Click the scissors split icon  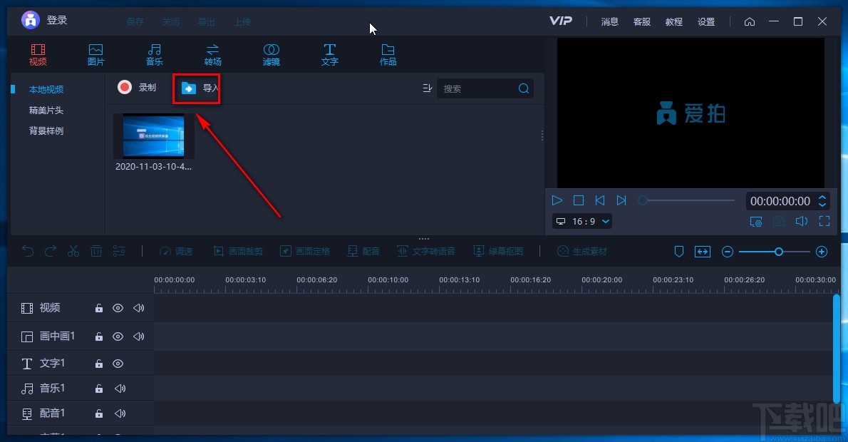[73, 251]
